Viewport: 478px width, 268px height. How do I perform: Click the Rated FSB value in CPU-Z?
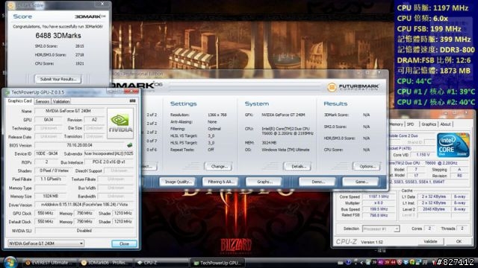379,215
